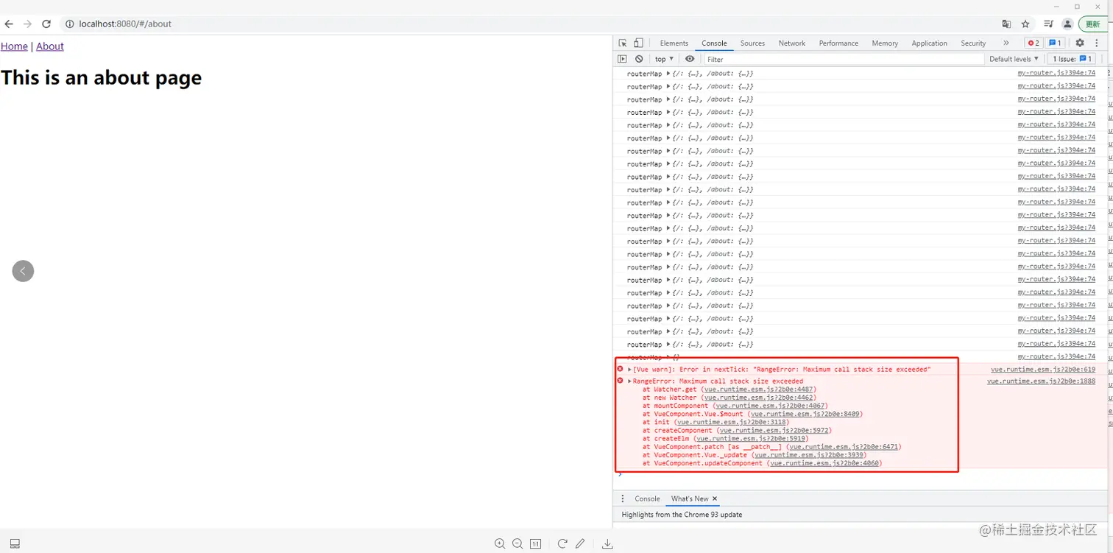Click the pencil edit icon in the viewer
Screen dimensions: 1113x553
click(580, 543)
